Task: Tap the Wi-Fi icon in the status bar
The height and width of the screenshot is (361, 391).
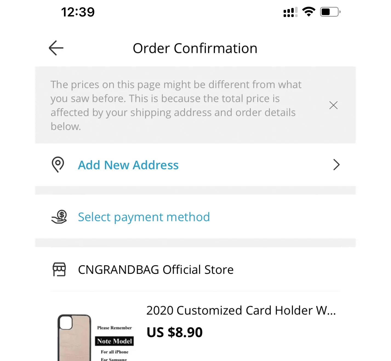Action: 309,12
